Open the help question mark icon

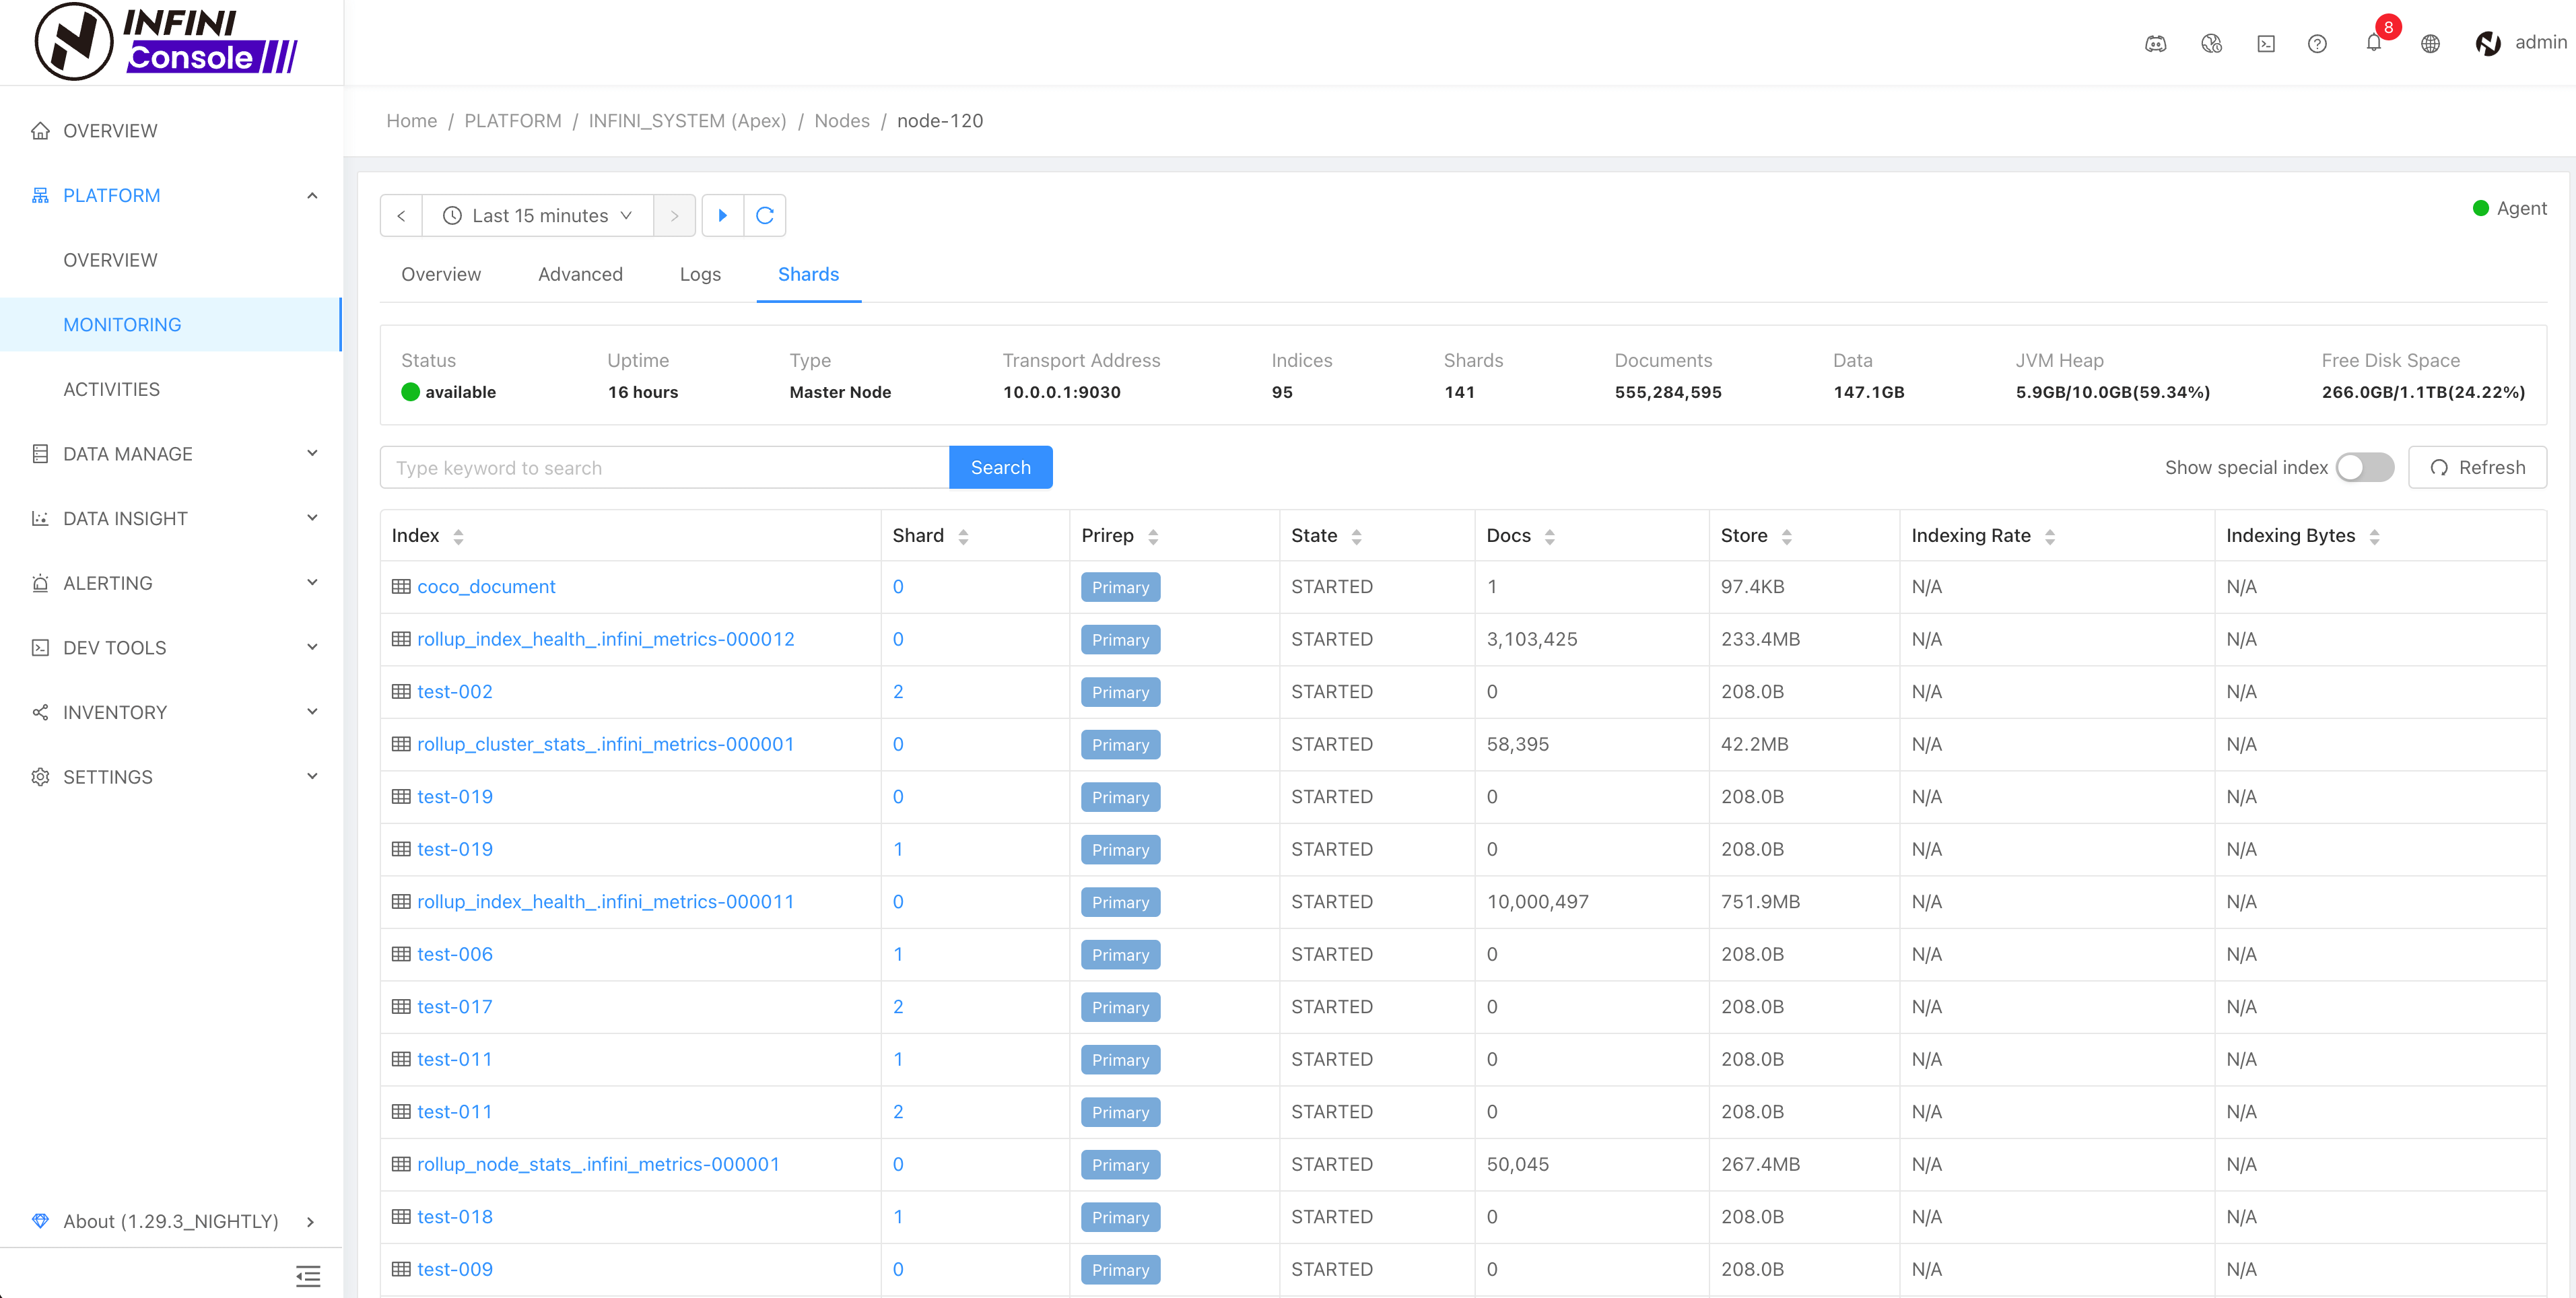coord(2317,43)
